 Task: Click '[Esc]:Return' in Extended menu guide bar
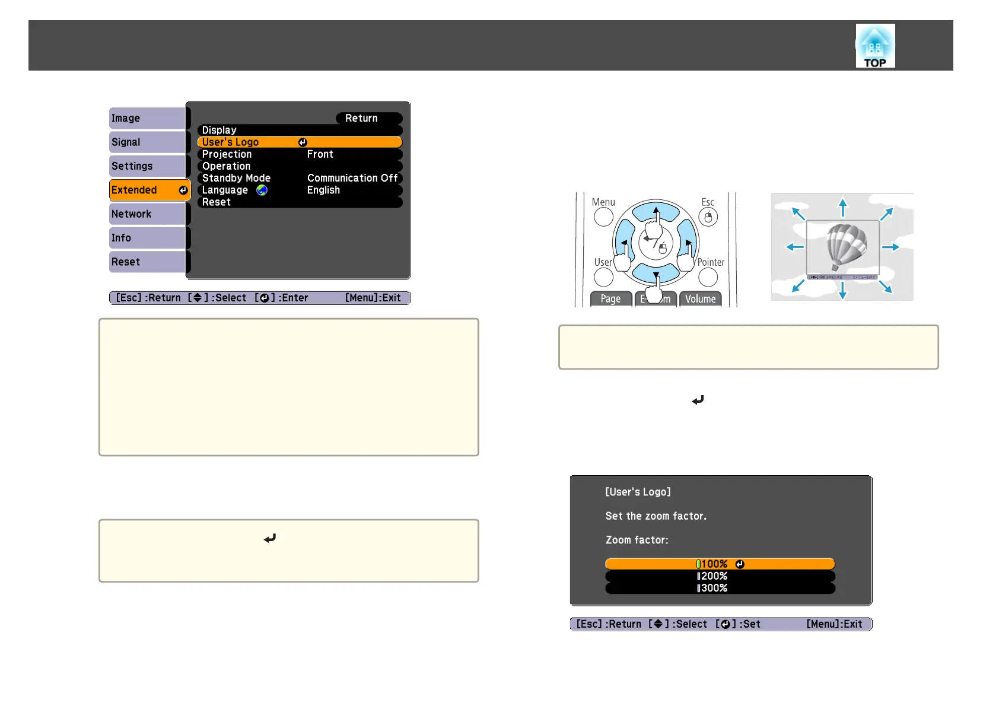(x=148, y=298)
